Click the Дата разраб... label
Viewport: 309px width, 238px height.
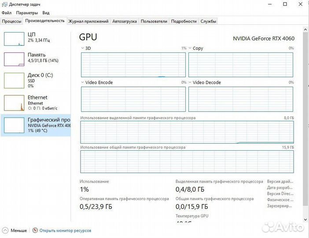click(280, 187)
